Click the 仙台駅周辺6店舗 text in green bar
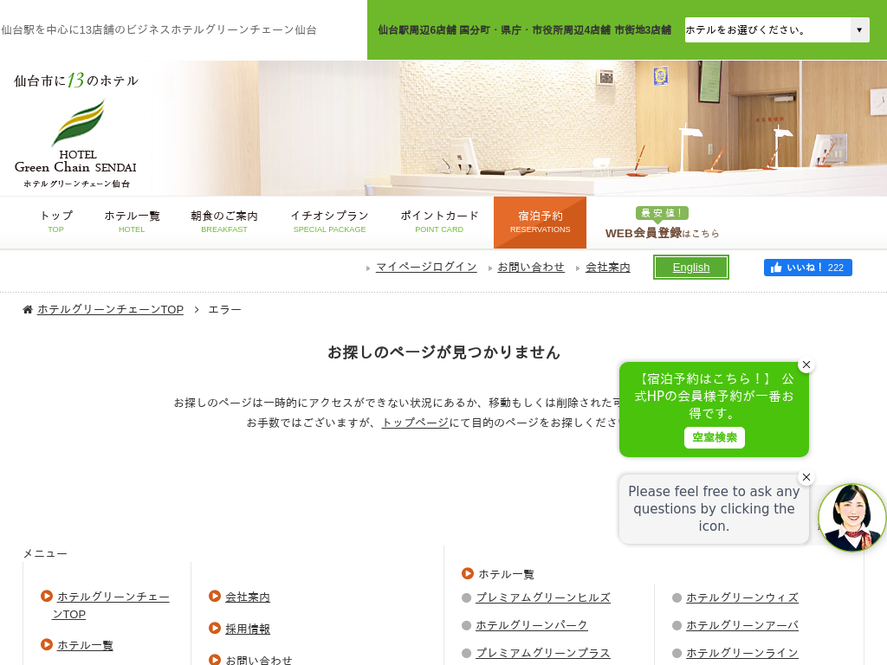The width and height of the screenshot is (887, 665). coord(417,30)
